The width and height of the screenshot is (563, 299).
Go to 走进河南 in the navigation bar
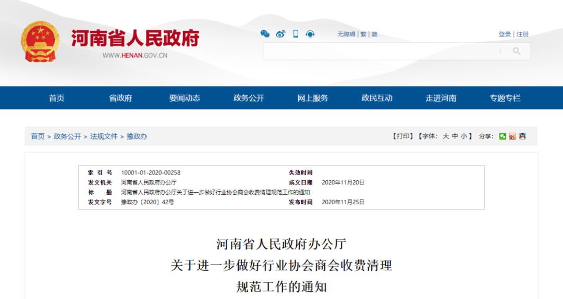pyautogui.click(x=441, y=98)
